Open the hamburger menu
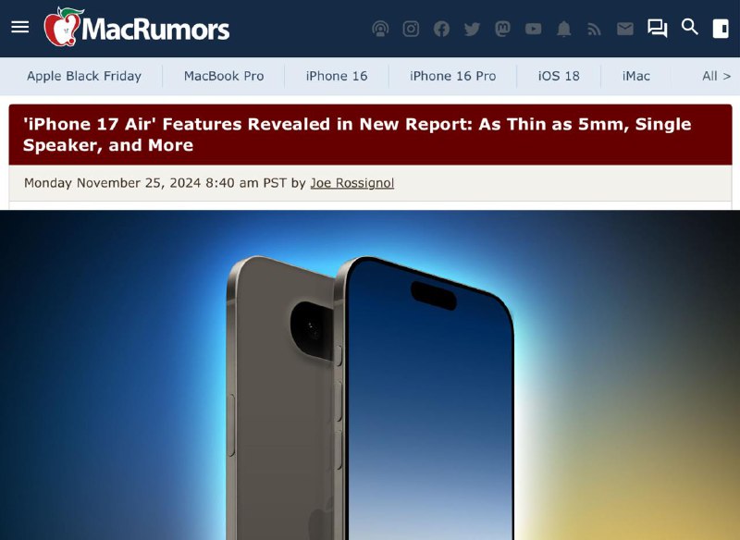Screen dimensions: 740x540 point(19,27)
